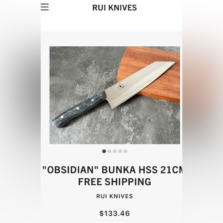
Task: Go to the last carousel dot
Action: (x=125, y=151)
